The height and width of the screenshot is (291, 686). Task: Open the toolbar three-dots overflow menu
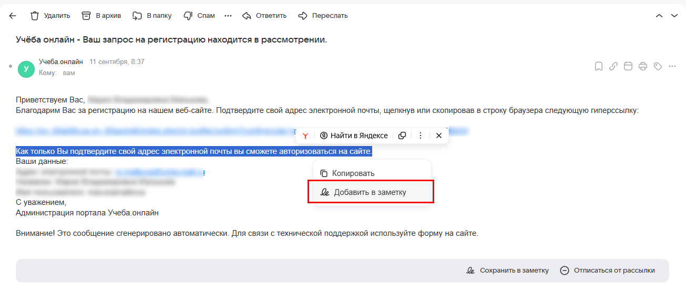point(228,16)
